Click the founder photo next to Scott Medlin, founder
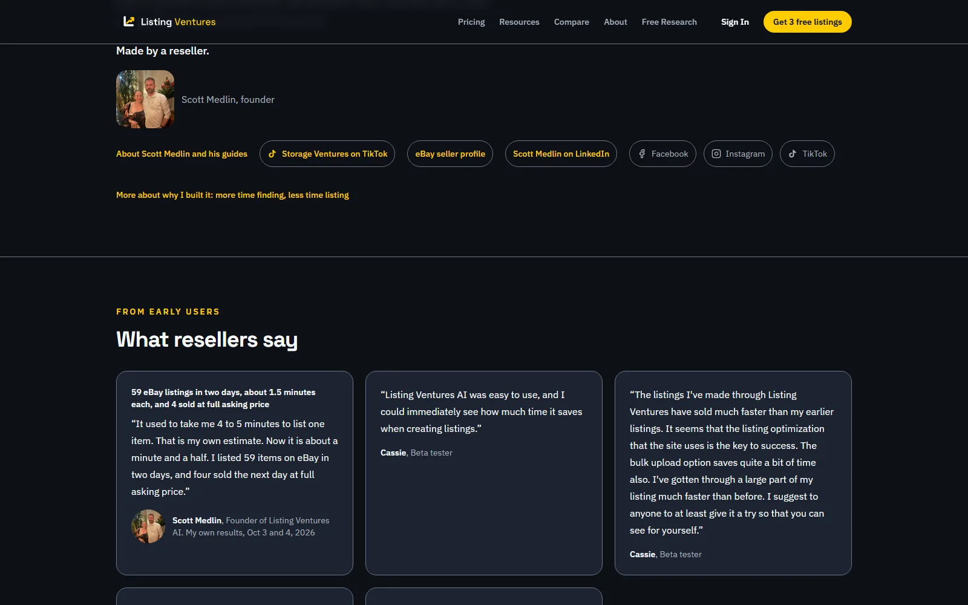968x605 pixels. 145,99
